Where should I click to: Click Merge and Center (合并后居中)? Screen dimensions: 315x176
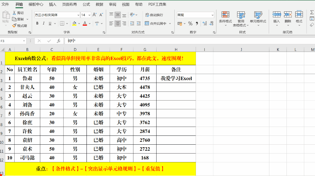(x=156, y=23)
